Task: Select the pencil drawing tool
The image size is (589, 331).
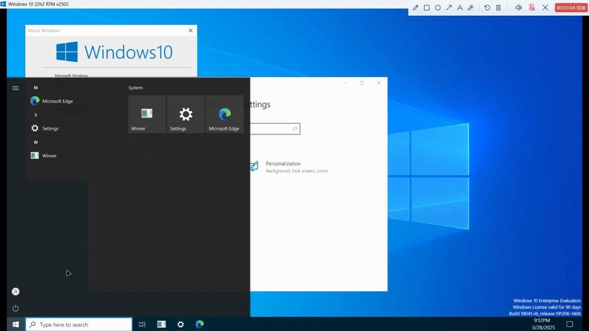Action: (416, 8)
